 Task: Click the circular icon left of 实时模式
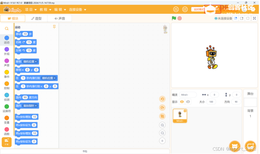[185, 9]
